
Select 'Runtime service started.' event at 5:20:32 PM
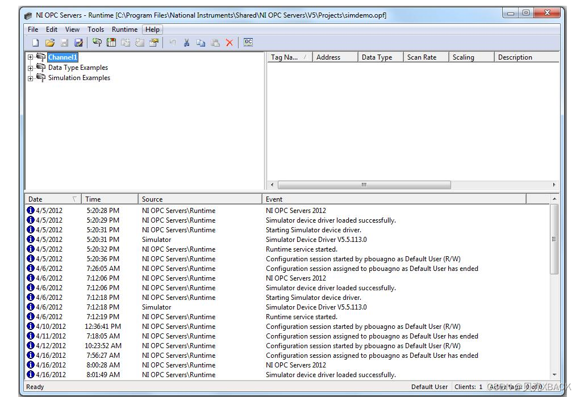(x=302, y=249)
